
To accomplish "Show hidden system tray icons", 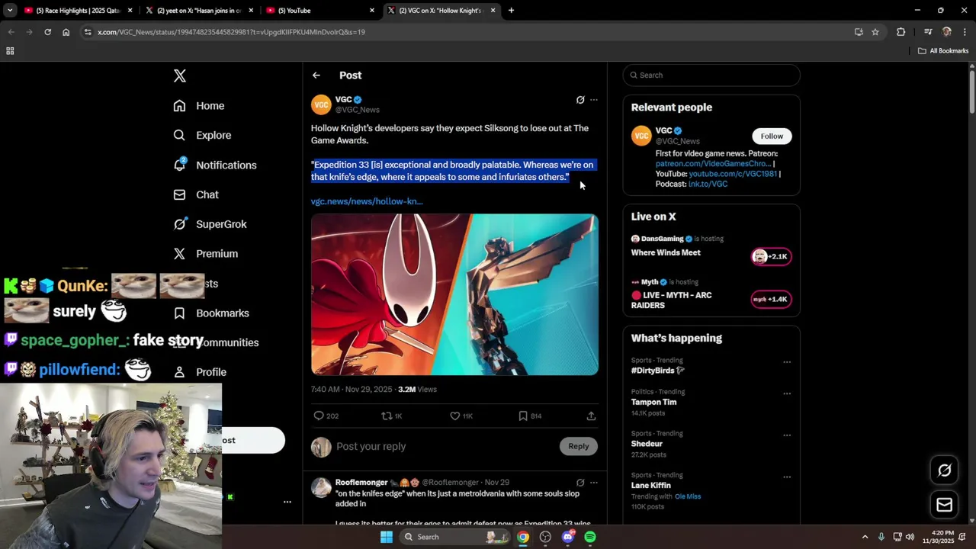I will coord(865,537).
